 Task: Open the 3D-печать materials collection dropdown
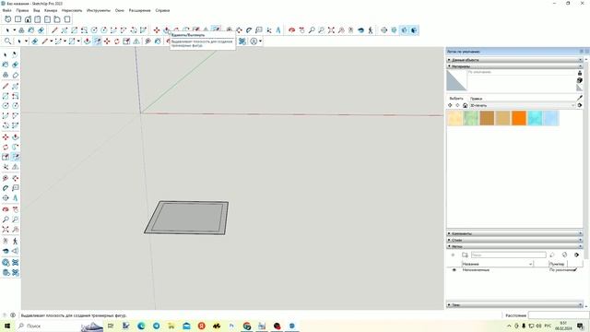(523, 105)
